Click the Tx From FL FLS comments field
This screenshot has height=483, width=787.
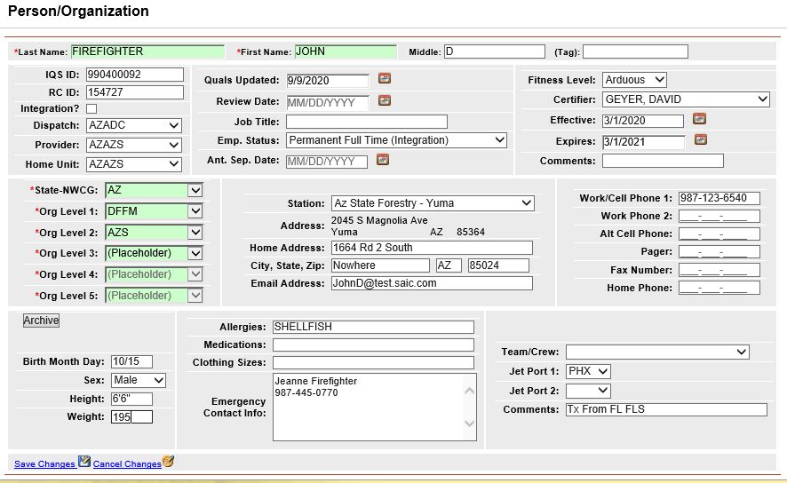[x=666, y=409]
